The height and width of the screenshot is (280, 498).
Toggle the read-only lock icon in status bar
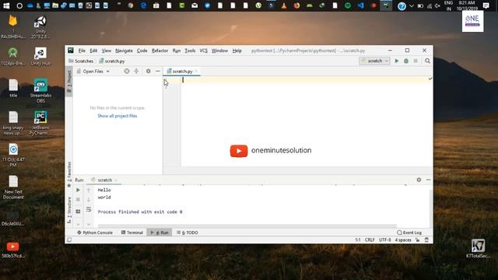(x=417, y=240)
